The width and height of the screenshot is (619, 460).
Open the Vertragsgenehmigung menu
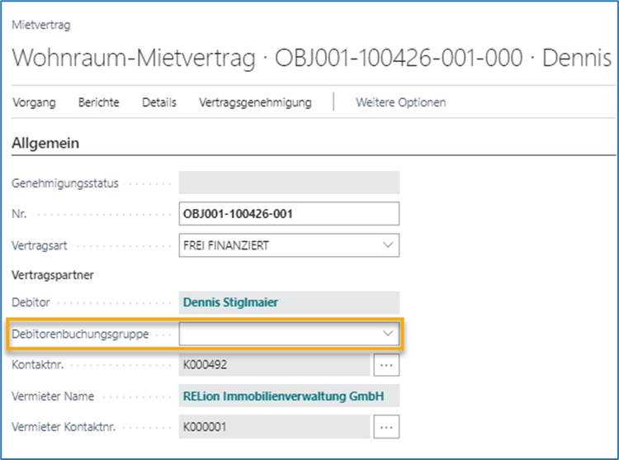(255, 102)
